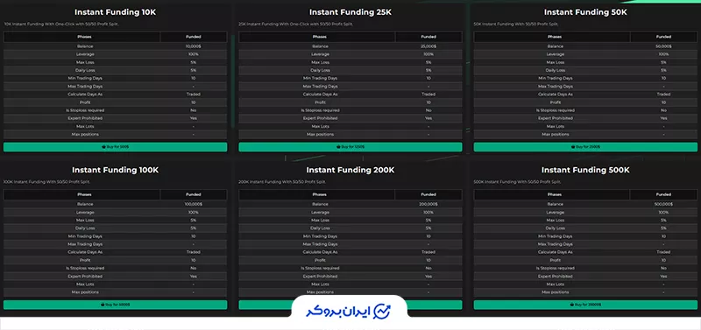Click Daily Loss label in the 500K table
The image size is (701, 330).
pos(555,228)
